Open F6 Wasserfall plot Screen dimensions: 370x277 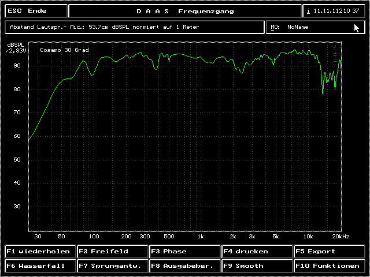(x=40, y=266)
